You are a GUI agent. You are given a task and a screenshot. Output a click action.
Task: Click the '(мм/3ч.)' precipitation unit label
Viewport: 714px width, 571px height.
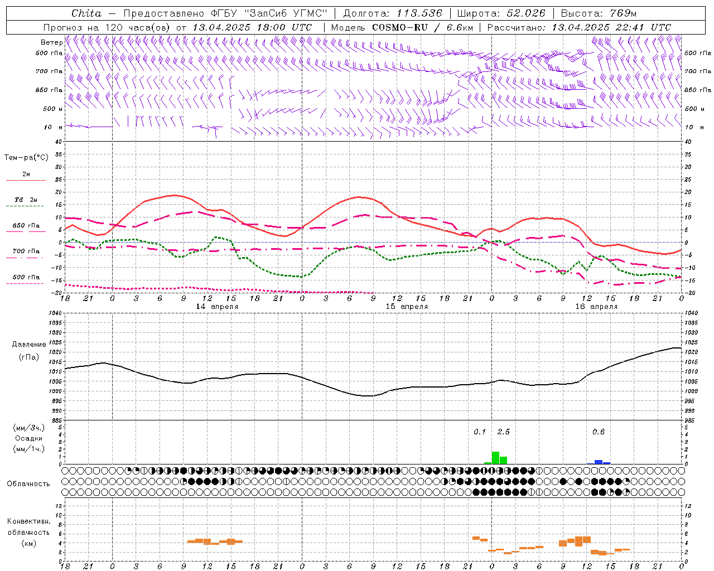29,428
